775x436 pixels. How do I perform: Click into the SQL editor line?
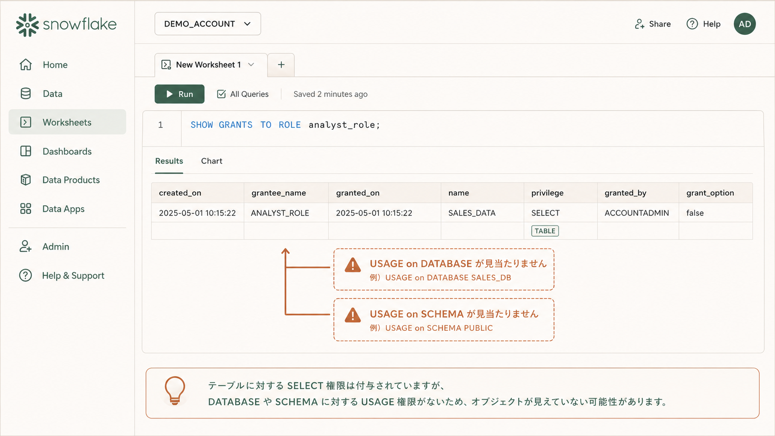pos(472,125)
